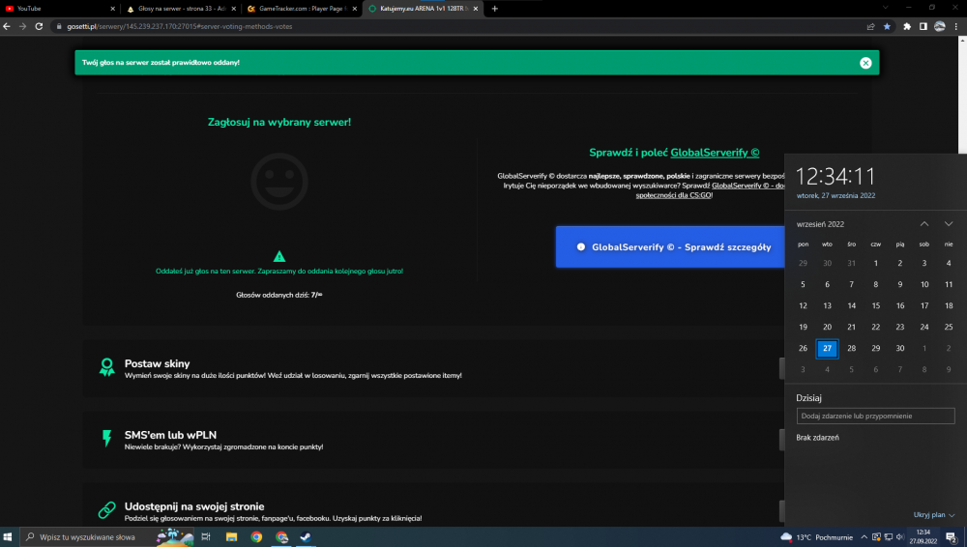Click the SMS'em lub wPLN lightning icon

point(106,439)
